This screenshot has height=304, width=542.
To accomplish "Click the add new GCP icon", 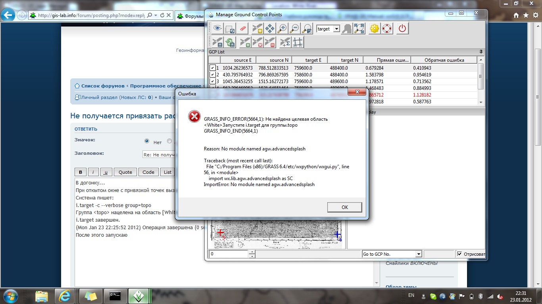I will pyautogui.click(x=245, y=42).
